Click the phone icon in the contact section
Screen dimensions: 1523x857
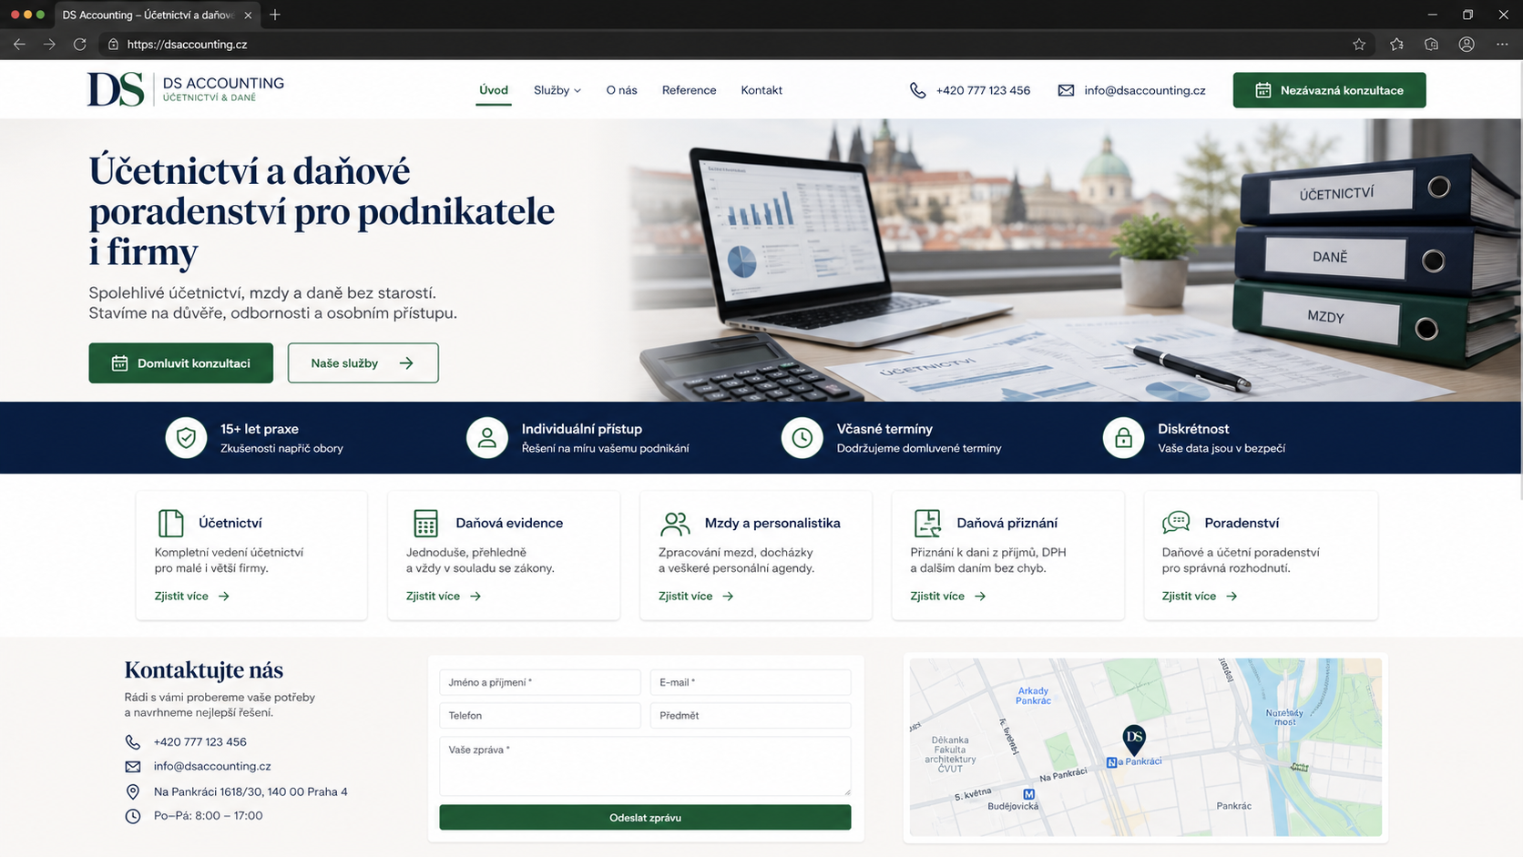click(x=133, y=742)
